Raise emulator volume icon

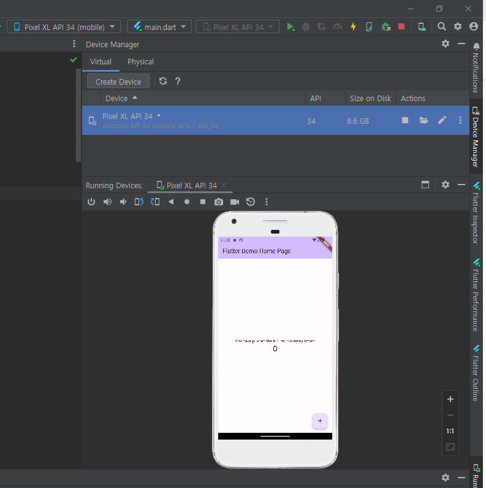107,202
